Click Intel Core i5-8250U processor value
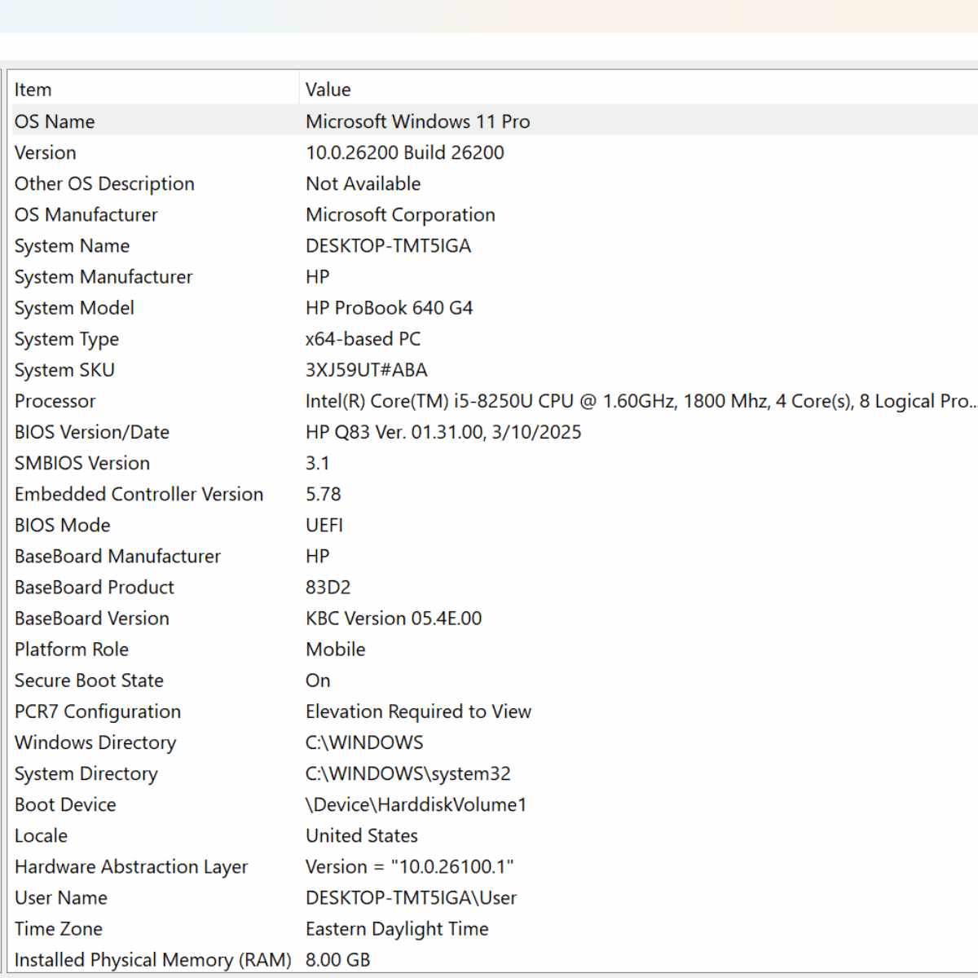This screenshot has height=978, width=978. pyautogui.click(x=640, y=400)
